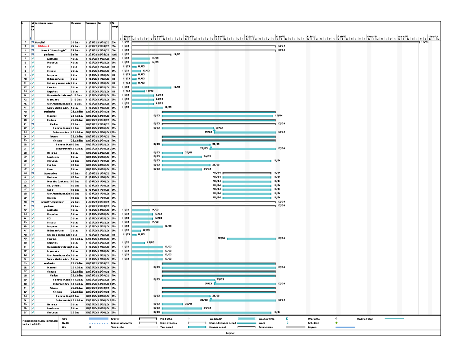The height and width of the screenshot is (357, 462).
Task: Click the green deadline arrow in the legend
Action: click(336, 323)
